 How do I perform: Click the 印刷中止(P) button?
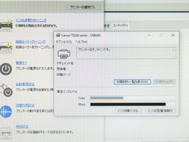164,82
